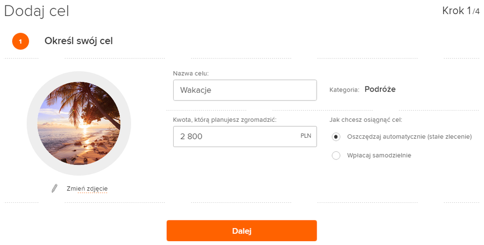Click the Jak chcesz osiągnąć cel label

coord(366,120)
